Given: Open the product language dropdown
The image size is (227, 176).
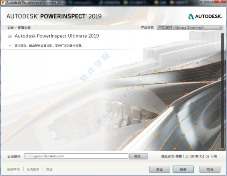Looking at the screenshot, I should (x=190, y=28).
